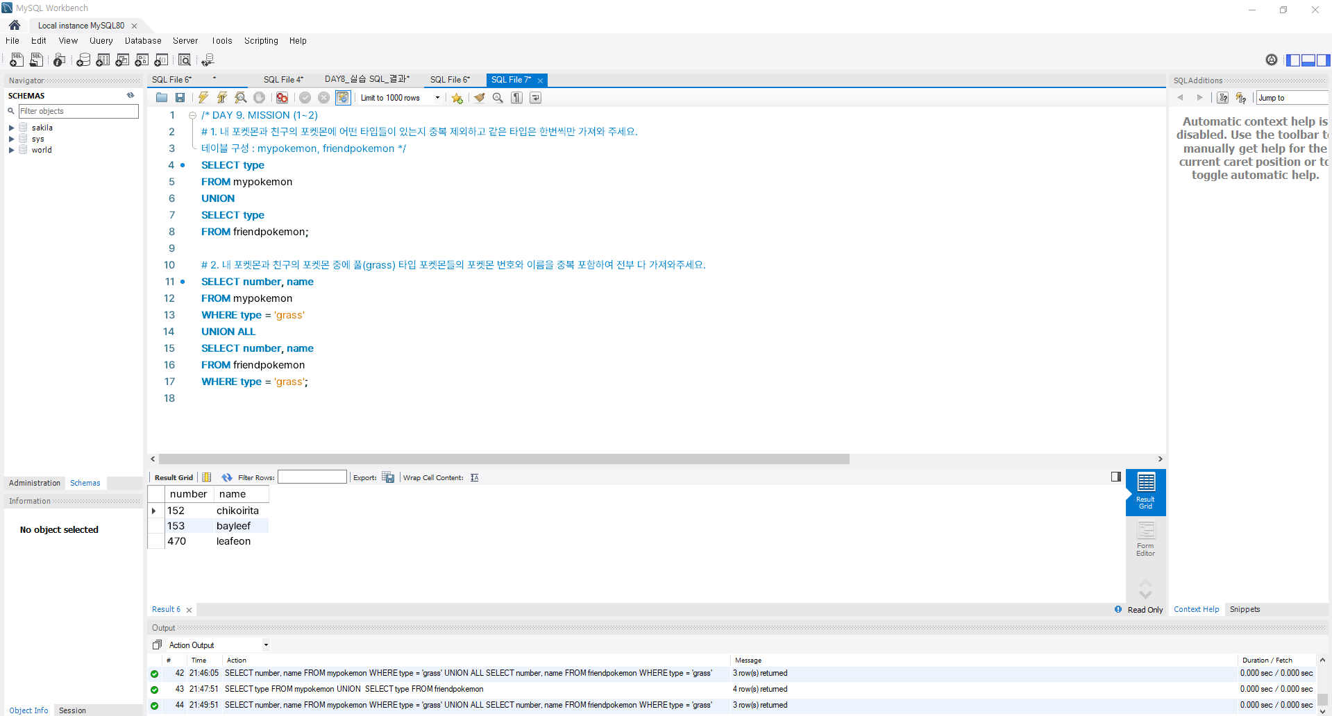
Task: Execute statement under the keyboard cursor
Action: pos(222,98)
